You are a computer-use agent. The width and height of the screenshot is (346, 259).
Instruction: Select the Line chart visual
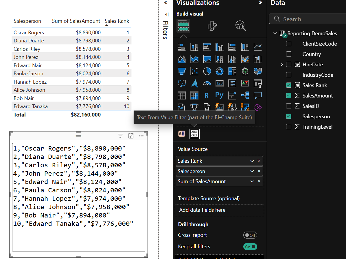(x=258, y=47)
